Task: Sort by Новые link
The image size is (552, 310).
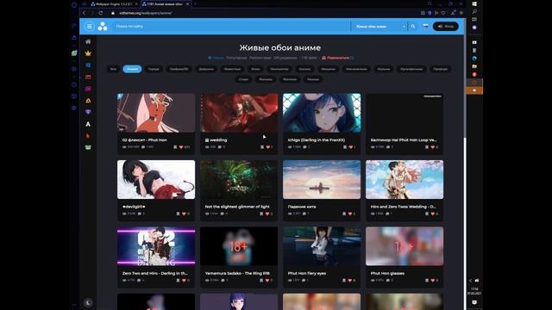Action: tap(218, 58)
